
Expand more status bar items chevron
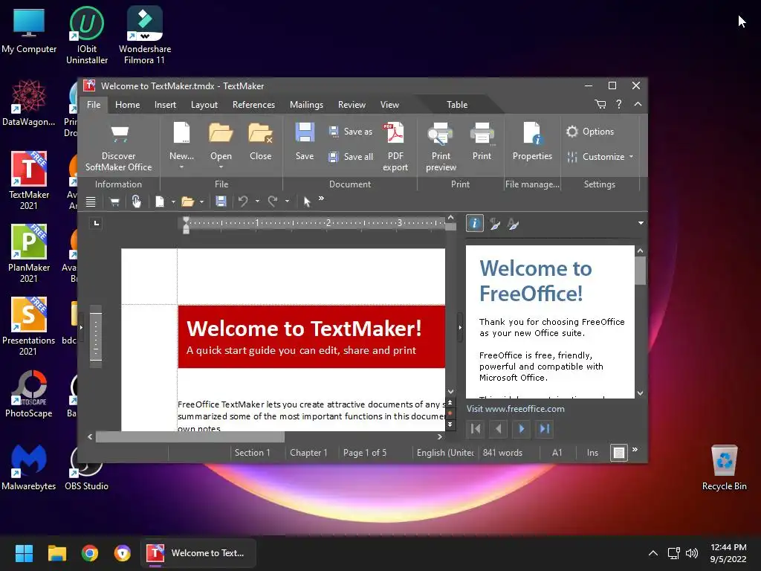coord(635,450)
